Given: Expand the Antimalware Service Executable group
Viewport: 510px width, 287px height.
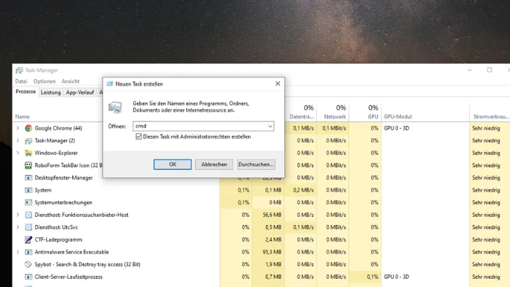Looking at the screenshot, I should [x=18, y=252].
